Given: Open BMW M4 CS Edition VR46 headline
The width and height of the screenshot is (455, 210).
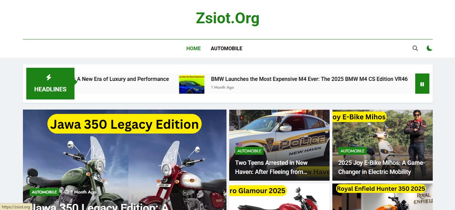Looking at the screenshot, I should (309, 79).
